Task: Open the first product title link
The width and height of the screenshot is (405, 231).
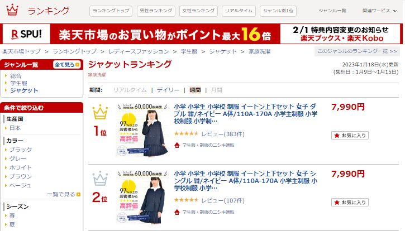Action: [x=246, y=114]
